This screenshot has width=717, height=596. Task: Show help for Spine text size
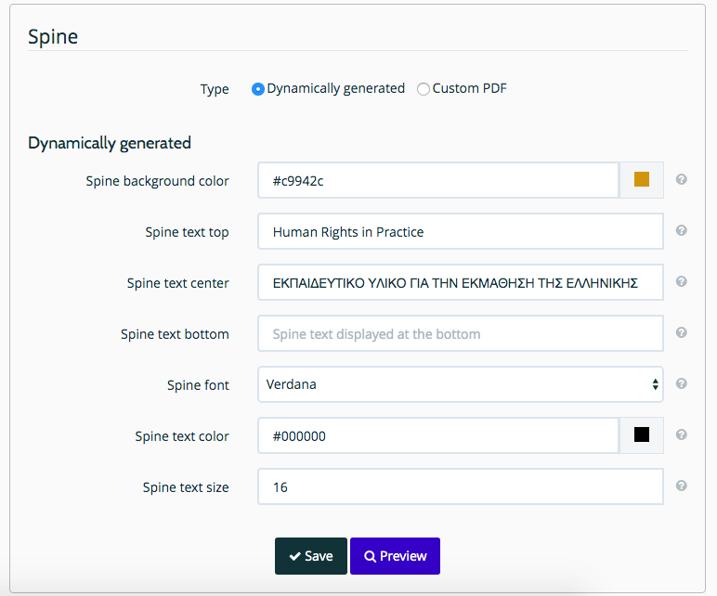(x=682, y=486)
